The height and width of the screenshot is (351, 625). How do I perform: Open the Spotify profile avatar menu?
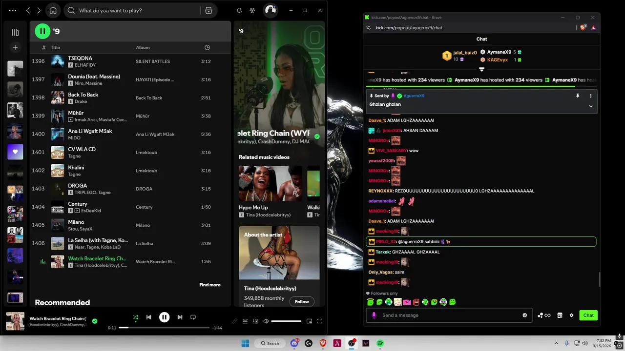point(270,10)
